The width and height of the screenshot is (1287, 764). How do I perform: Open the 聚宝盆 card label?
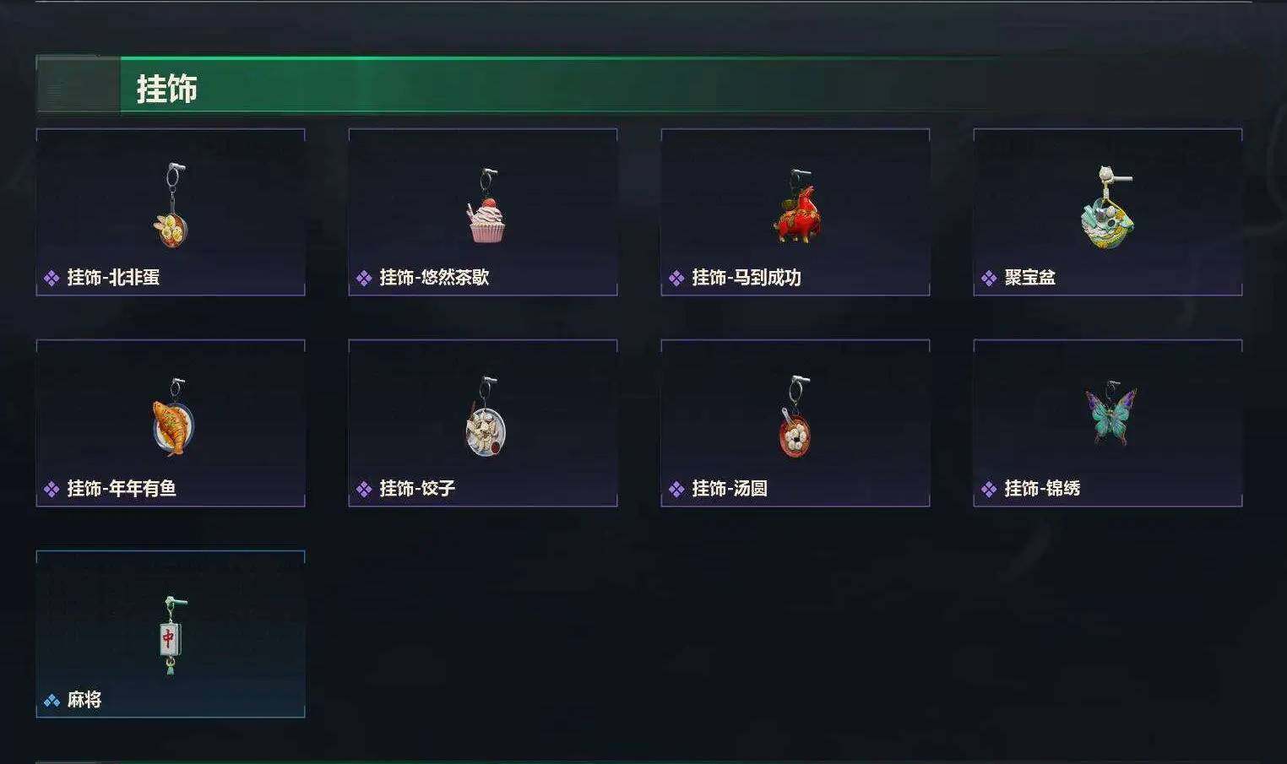coord(1029,277)
